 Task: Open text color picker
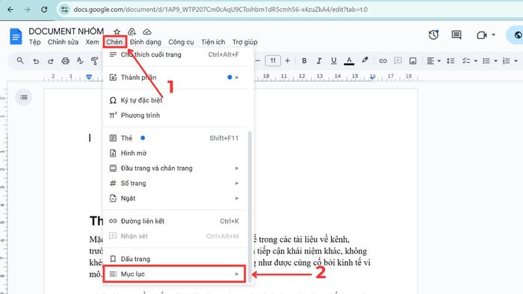point(349,60)
